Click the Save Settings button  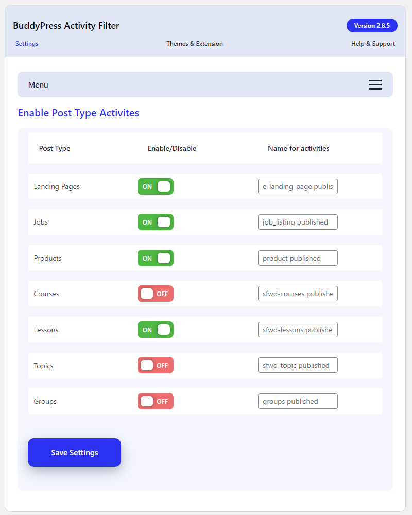coord(74,452)
